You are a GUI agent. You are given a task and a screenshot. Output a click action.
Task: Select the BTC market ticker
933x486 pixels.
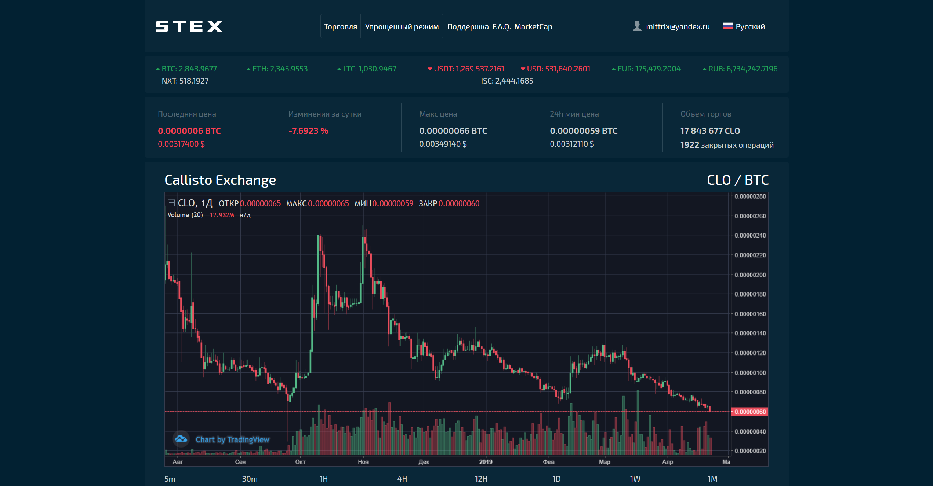(186, 69)
